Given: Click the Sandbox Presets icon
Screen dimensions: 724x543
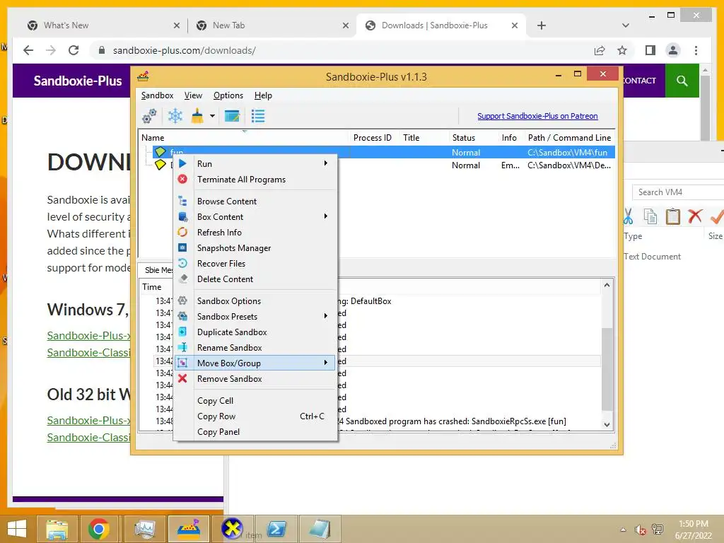Looking at the screenshot, I should click(x=183, y=316).
